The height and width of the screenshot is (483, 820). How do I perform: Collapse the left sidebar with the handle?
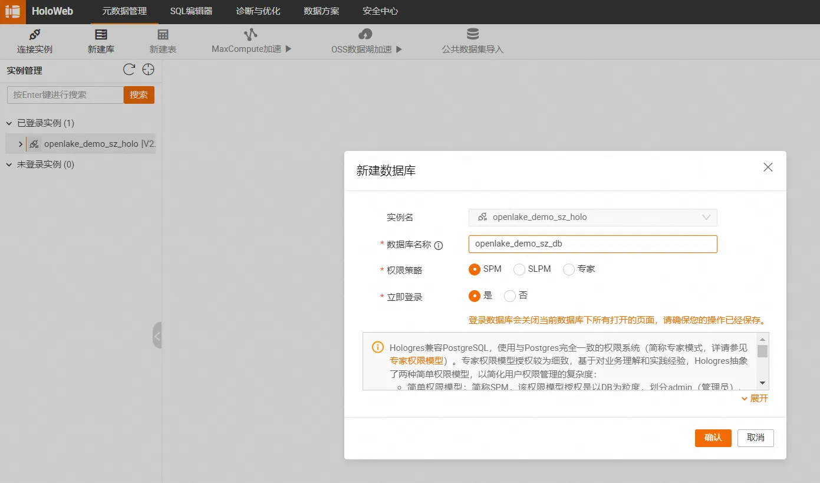point(157,336)
